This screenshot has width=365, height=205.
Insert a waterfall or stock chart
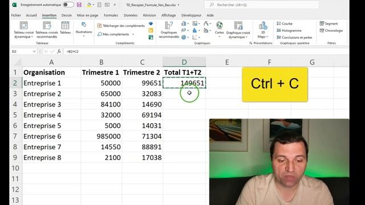[x=207, y=23]
